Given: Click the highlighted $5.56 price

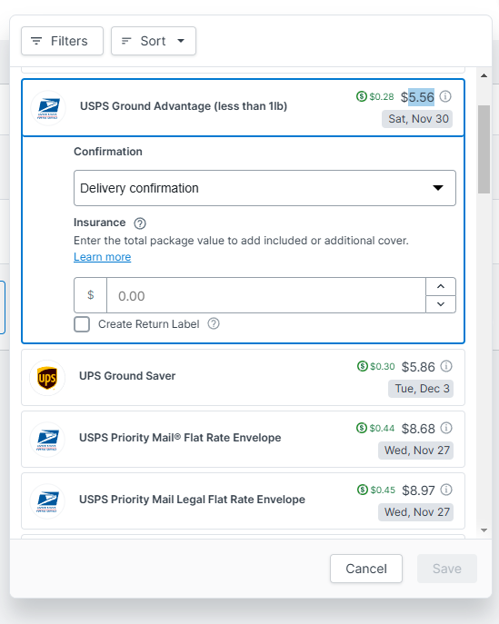Looking at the screenshot, I should pyautogui.click(x=418, y=97).
